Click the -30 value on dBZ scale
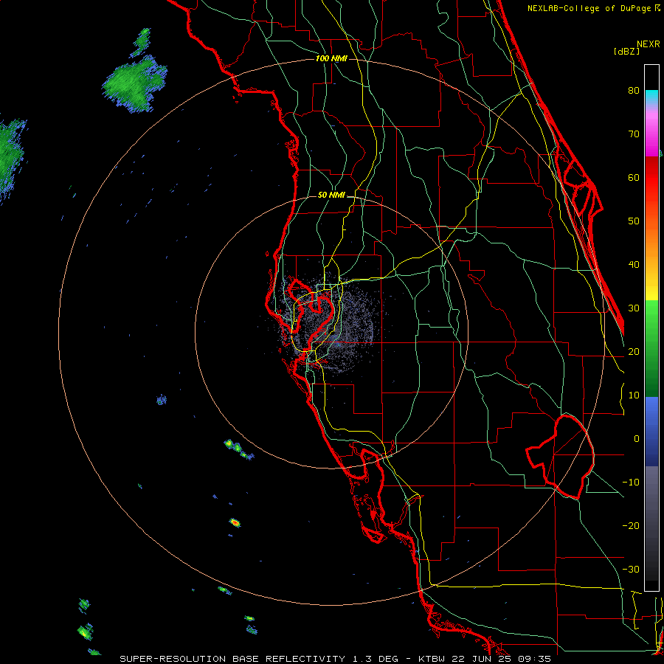This screenshot has height=664, width=664. click(x=631, y=569)
